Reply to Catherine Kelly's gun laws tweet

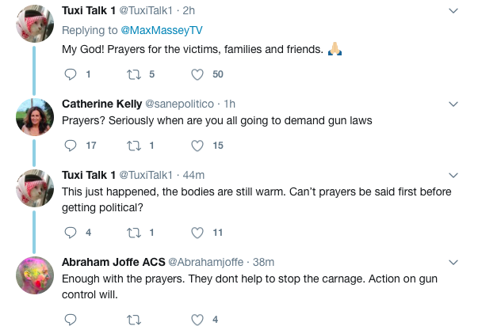(71, 146)
